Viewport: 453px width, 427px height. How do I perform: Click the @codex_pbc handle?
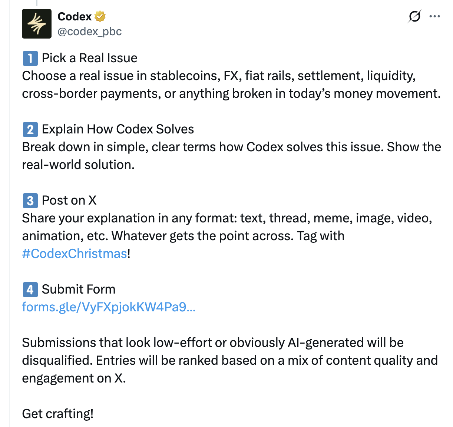[x=90, y=32]
